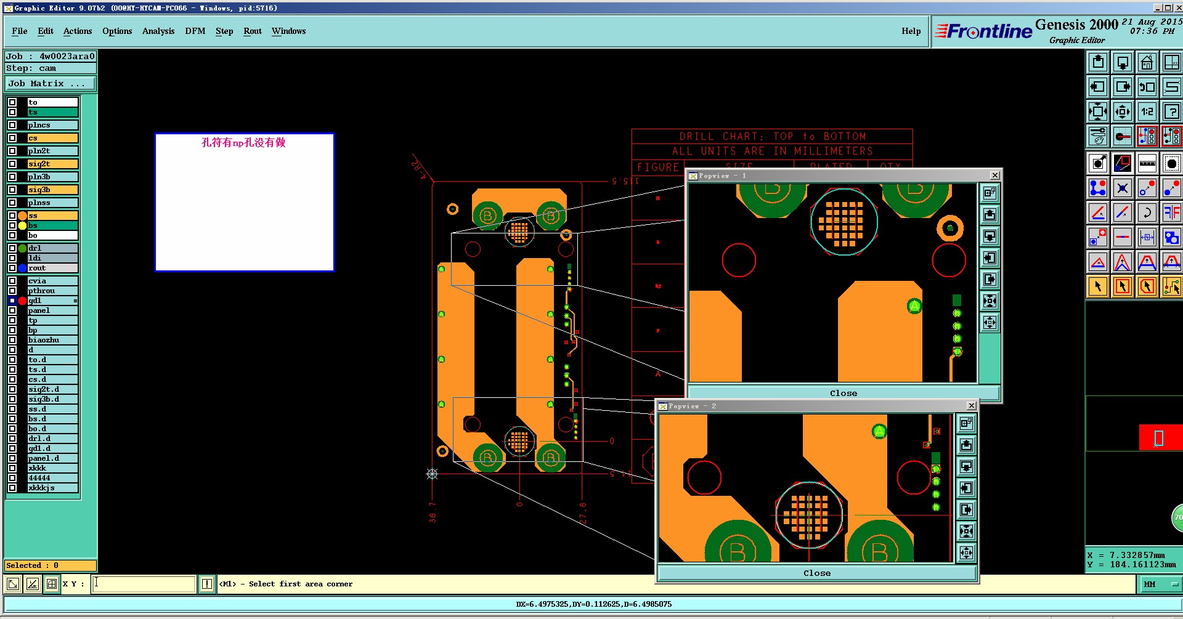This screenshot has width=1183, height=619.
Task: Click the Job Matrix button
Action: pos(51,84)
